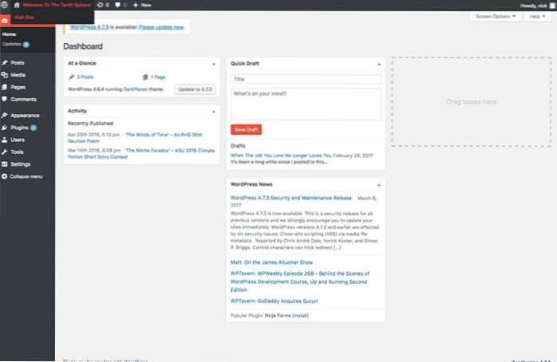This screenshot has width=557, height=362.
Task: Open the Screen Options dropdown
Action: tap(496, 16)
